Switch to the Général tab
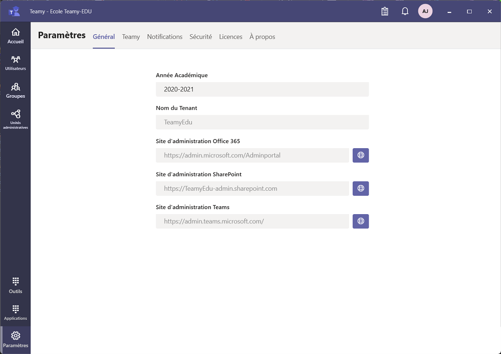 pyautogui.click(x=104, y=37)
